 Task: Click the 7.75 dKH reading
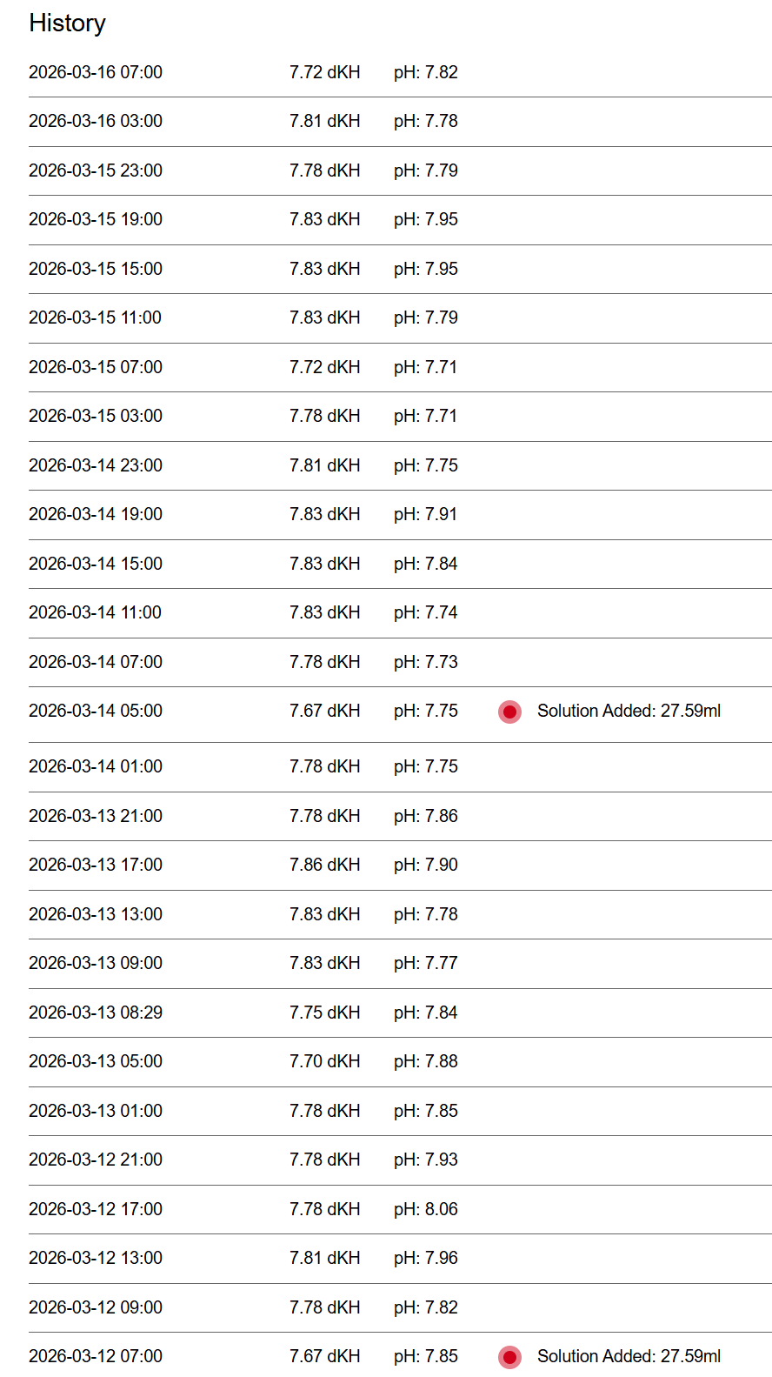324,1013
